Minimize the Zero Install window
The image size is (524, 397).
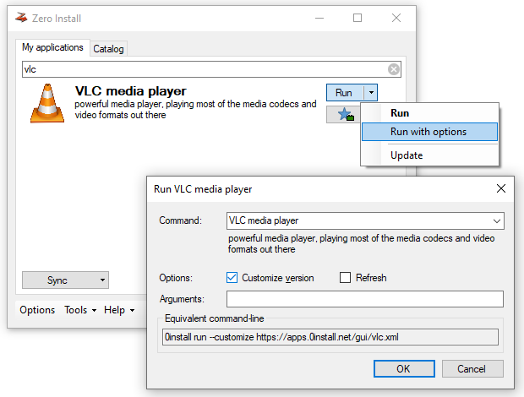pos(319,18)
